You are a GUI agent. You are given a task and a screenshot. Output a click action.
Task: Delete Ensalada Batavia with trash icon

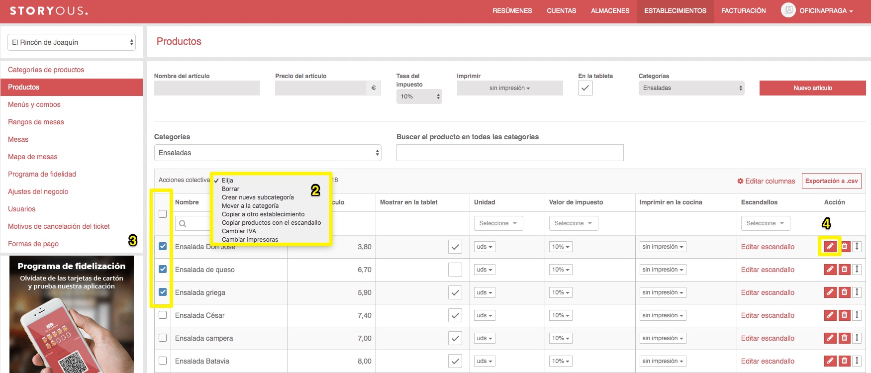(844, 361)
